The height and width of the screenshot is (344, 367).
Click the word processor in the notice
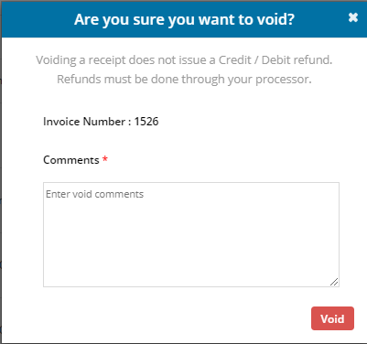pos(284,80)
